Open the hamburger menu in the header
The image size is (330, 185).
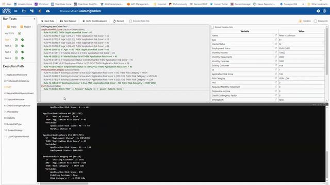(15, 11)
